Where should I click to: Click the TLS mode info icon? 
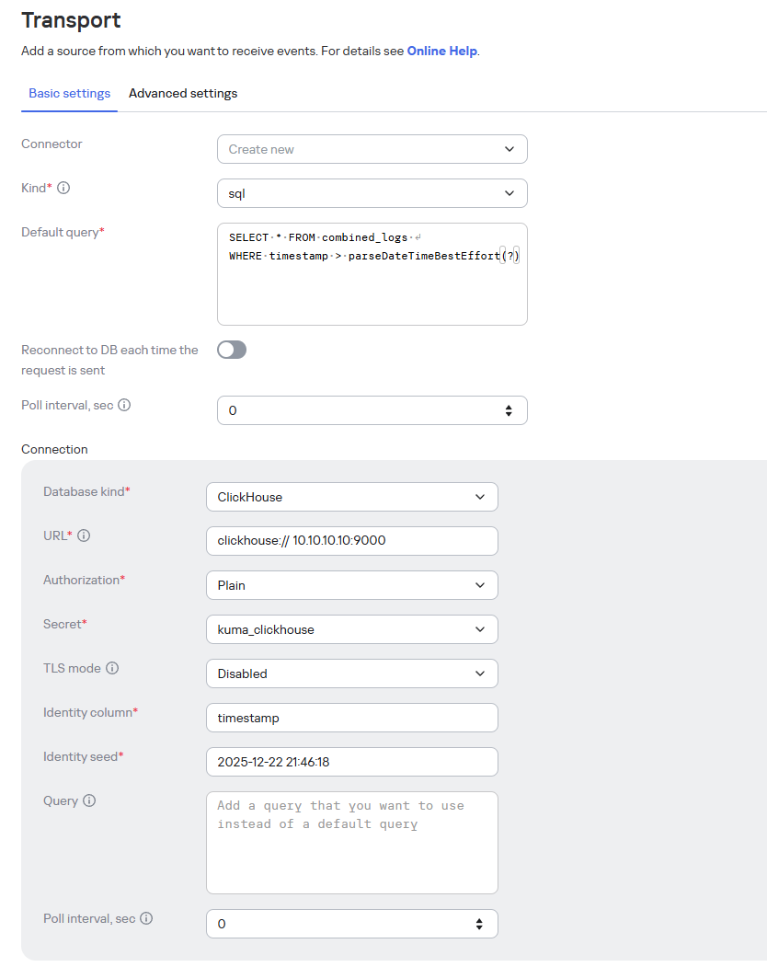click(x=113, y=668)
